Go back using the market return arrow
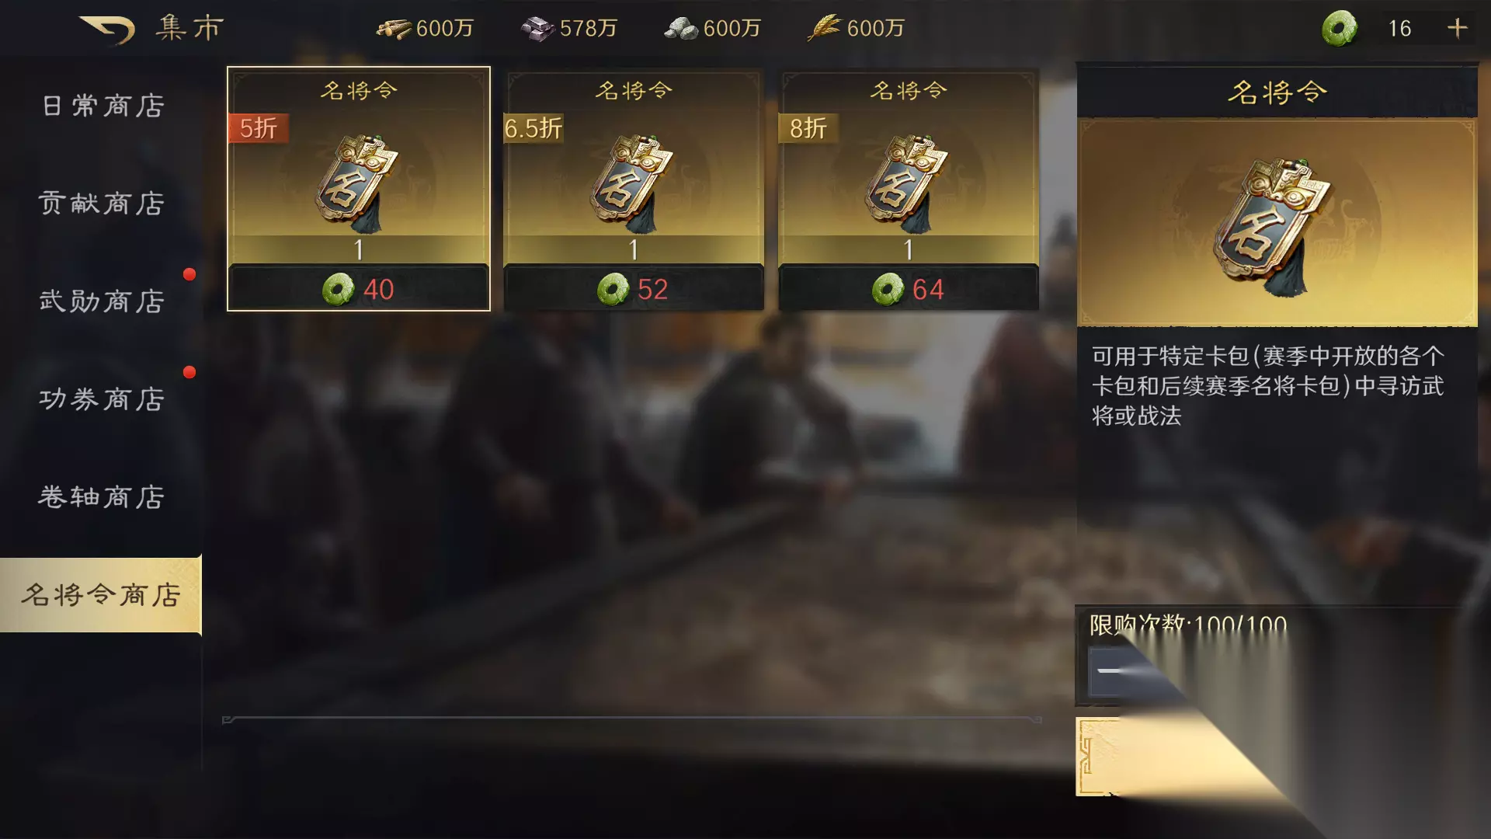This screenshot has height=839, width=1491. pyautogui.click(x=108, y=30)
